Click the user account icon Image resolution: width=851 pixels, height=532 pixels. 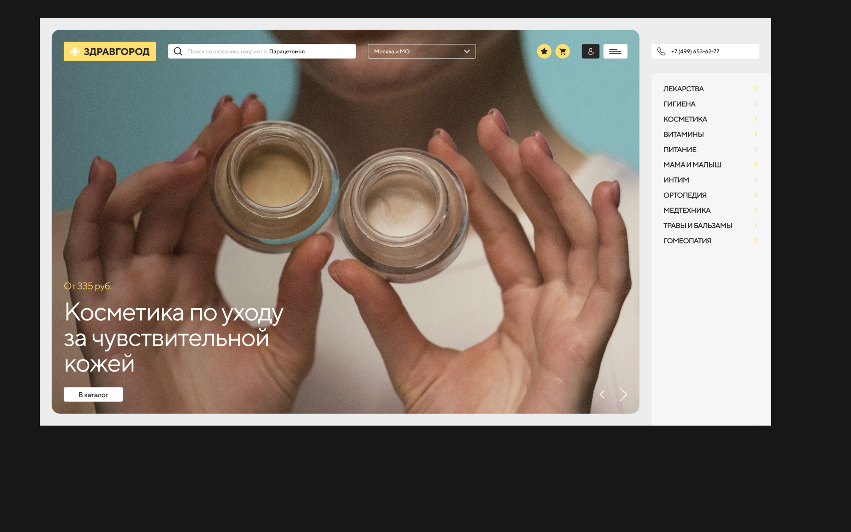pyautogui.click(x=590, y=51)
